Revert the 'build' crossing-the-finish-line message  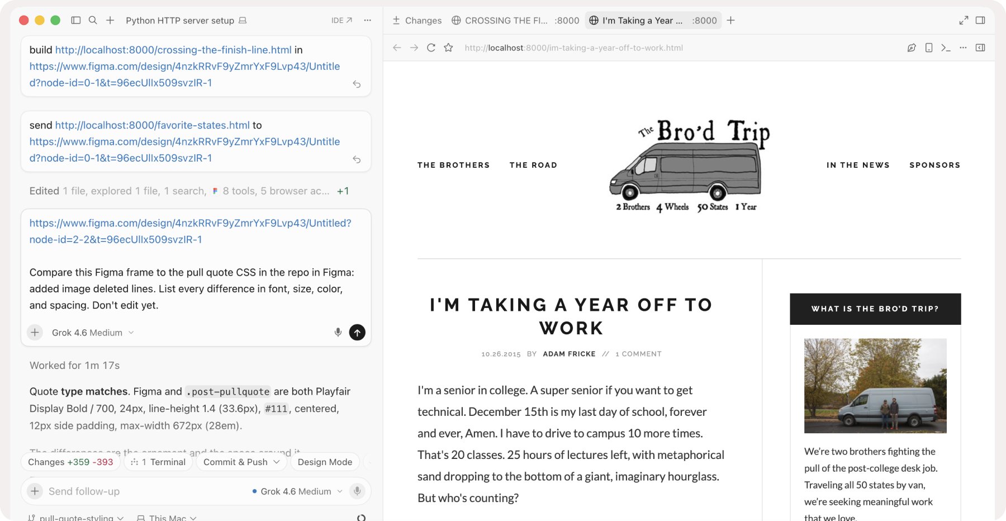pos(357,84)
